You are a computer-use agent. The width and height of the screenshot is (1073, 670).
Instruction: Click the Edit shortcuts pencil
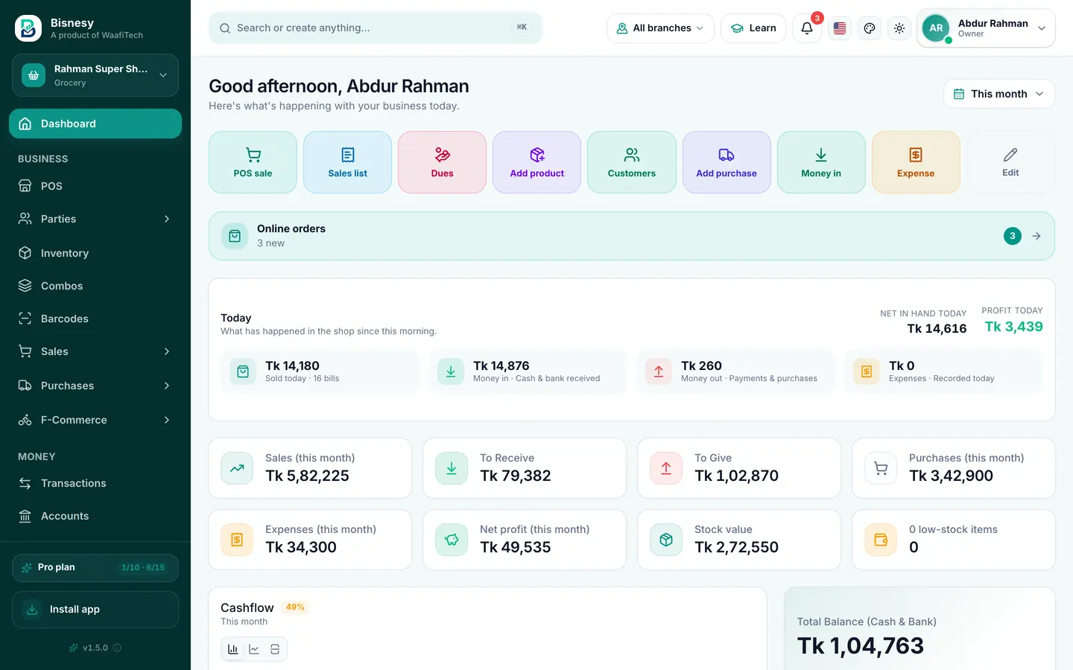point(1010,162)
